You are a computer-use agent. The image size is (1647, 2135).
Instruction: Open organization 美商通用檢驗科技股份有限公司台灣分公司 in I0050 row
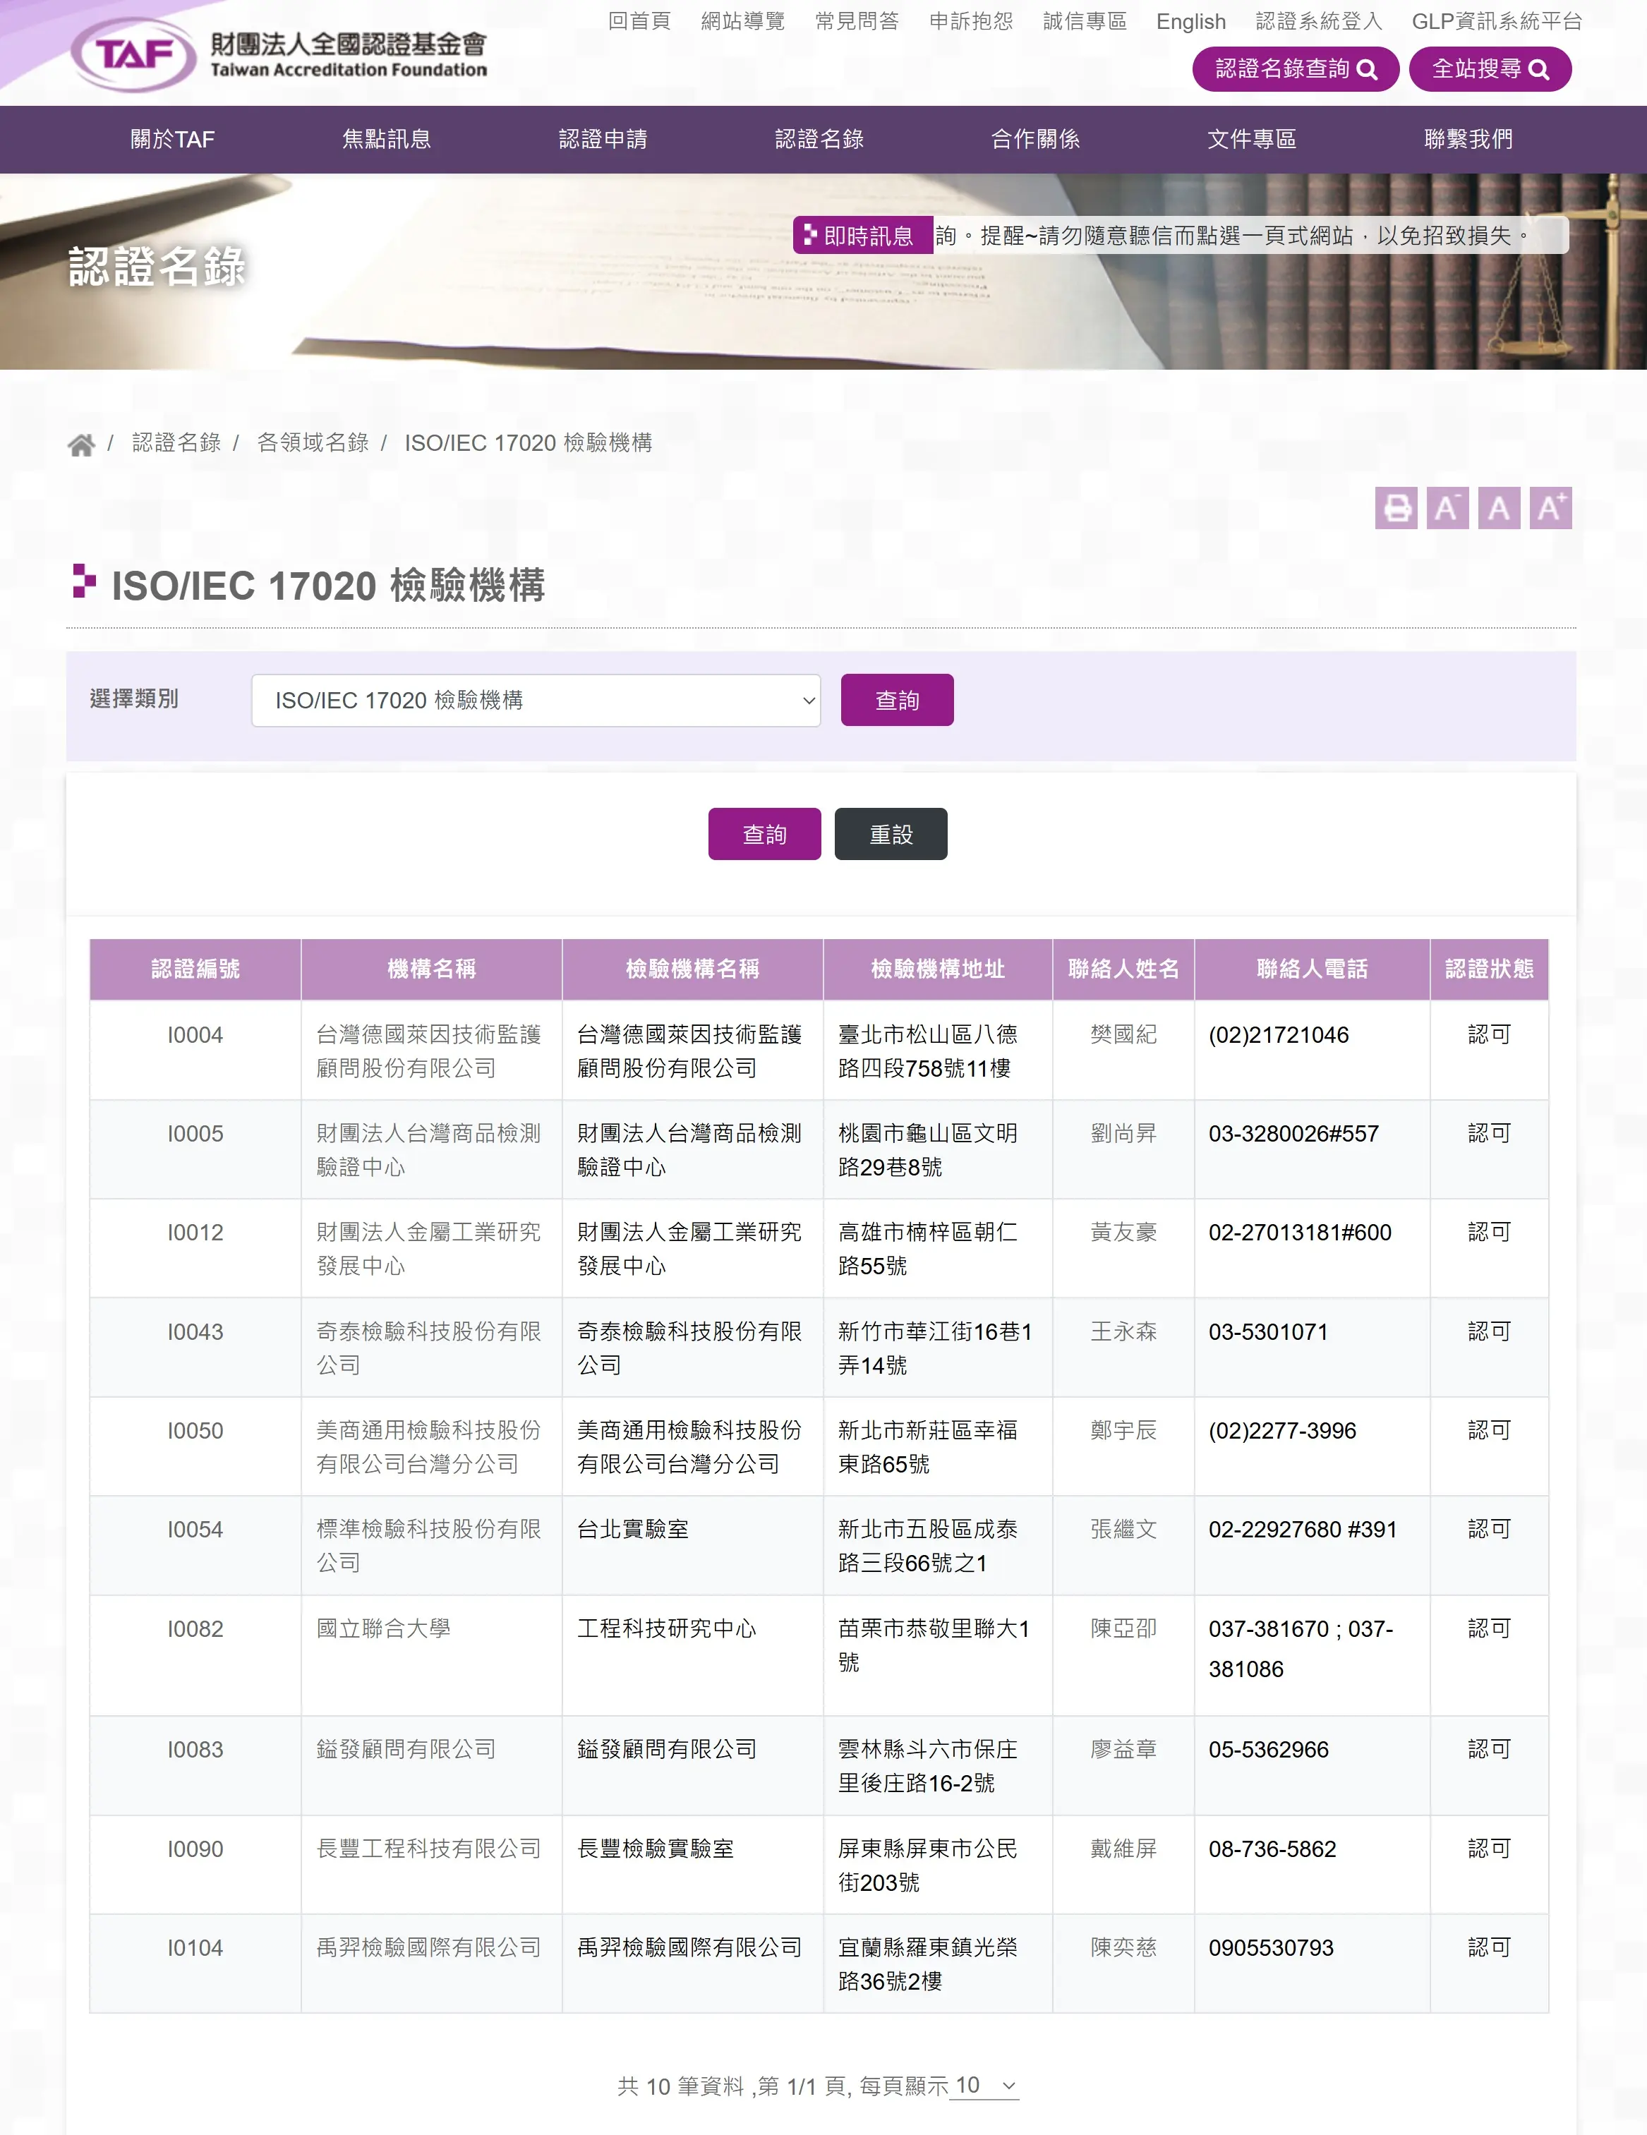pos(428,1447)
